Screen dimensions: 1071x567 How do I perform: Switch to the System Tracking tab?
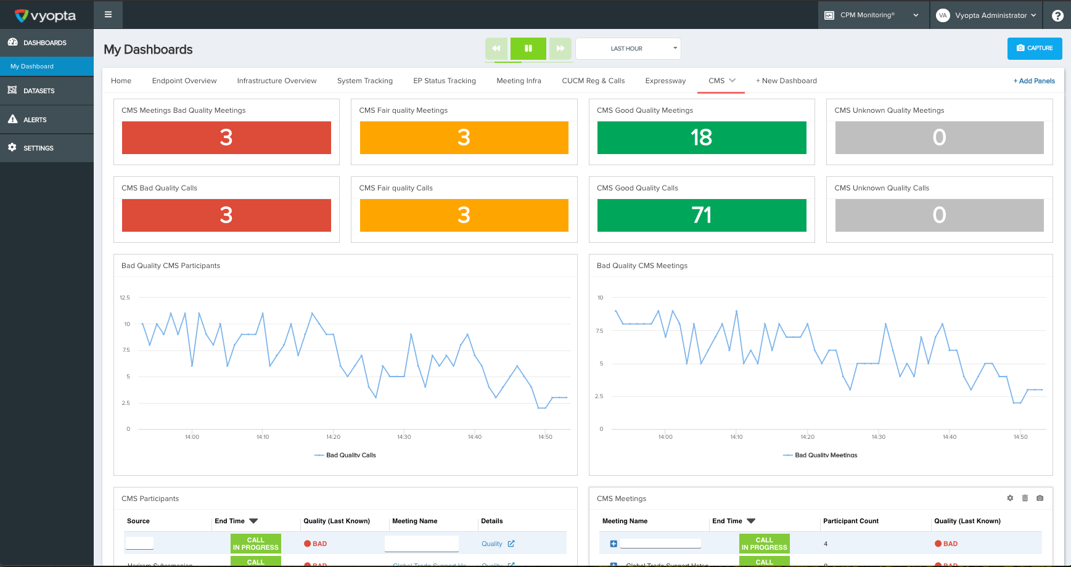pyautogui.click(x=365, y=81)
